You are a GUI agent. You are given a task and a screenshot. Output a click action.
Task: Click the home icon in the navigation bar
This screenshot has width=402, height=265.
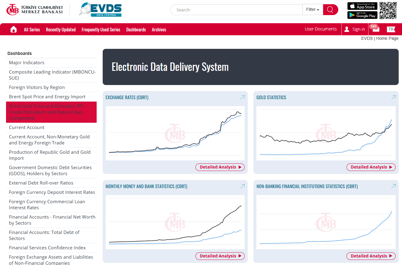(14, 29)
